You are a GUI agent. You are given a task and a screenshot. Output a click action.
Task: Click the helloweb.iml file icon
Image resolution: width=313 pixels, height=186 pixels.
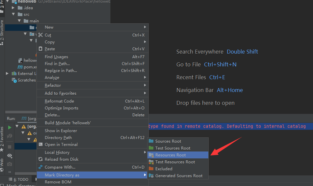pos(20,60)
